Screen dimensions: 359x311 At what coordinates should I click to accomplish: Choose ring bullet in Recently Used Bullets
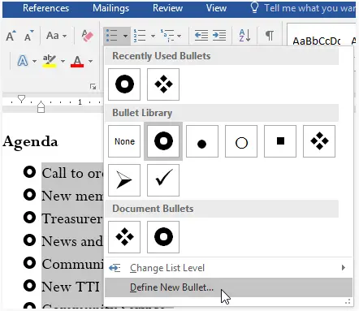point(124,84)
